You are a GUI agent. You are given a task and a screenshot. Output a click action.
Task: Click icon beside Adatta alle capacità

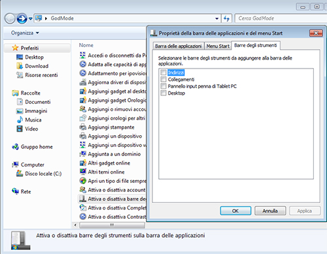tap(82, 64)
